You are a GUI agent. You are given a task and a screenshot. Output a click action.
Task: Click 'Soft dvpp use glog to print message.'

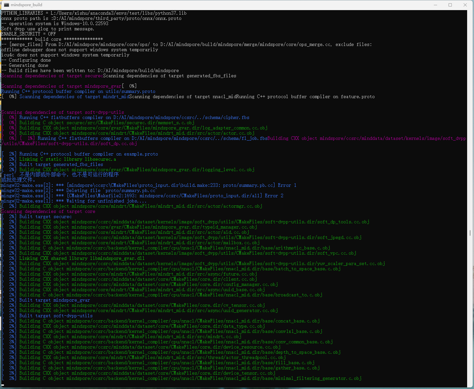pyautogui.click(x=48, y=29)
